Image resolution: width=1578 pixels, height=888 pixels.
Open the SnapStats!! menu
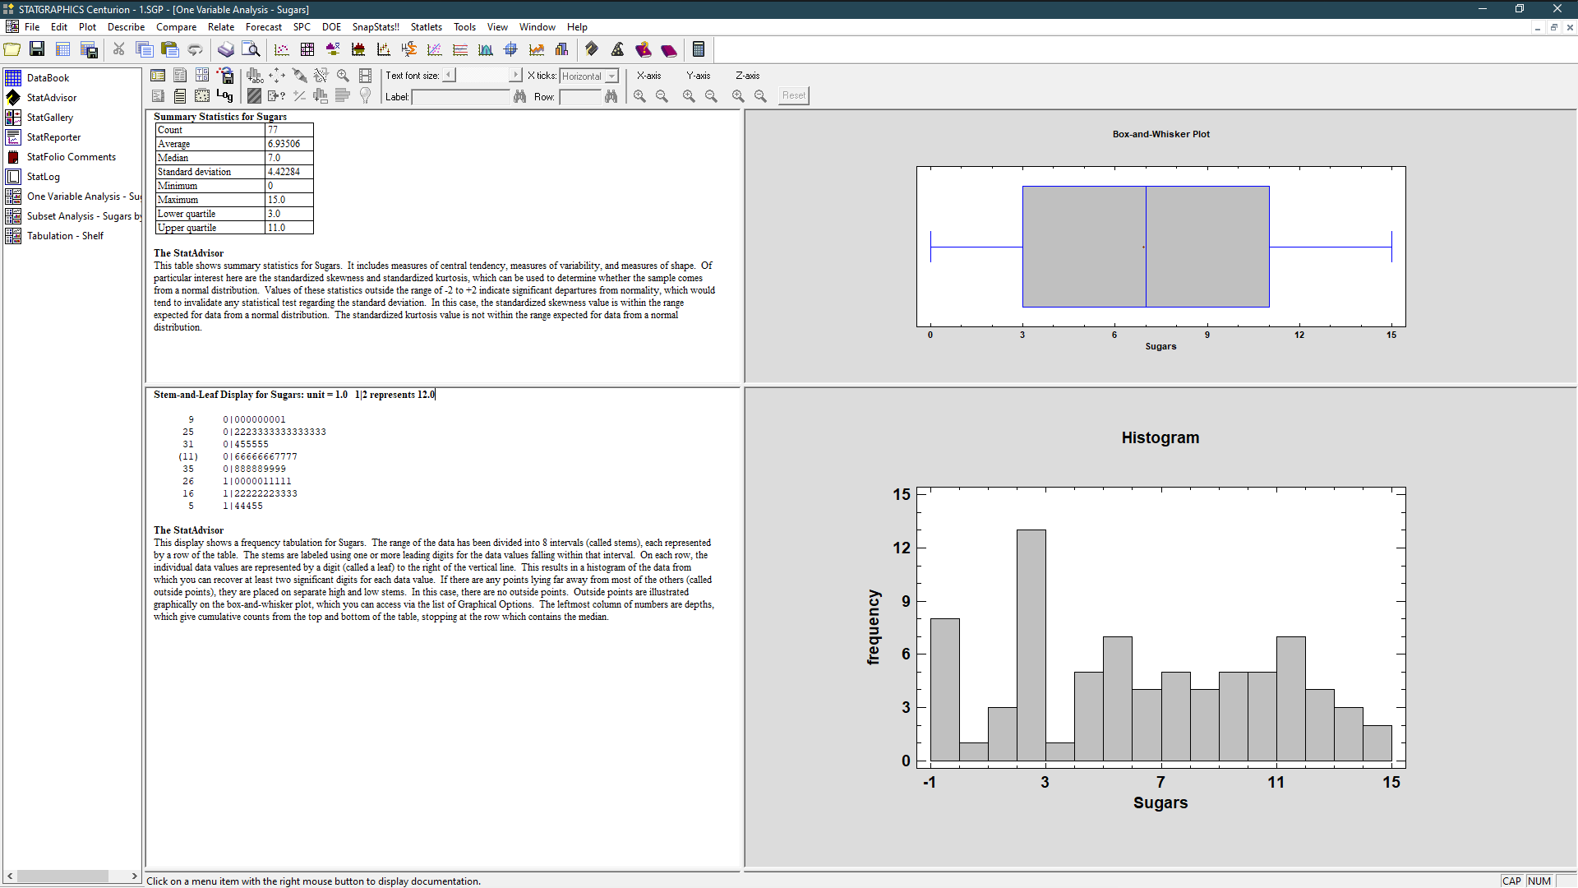click(x=376, y=26)
